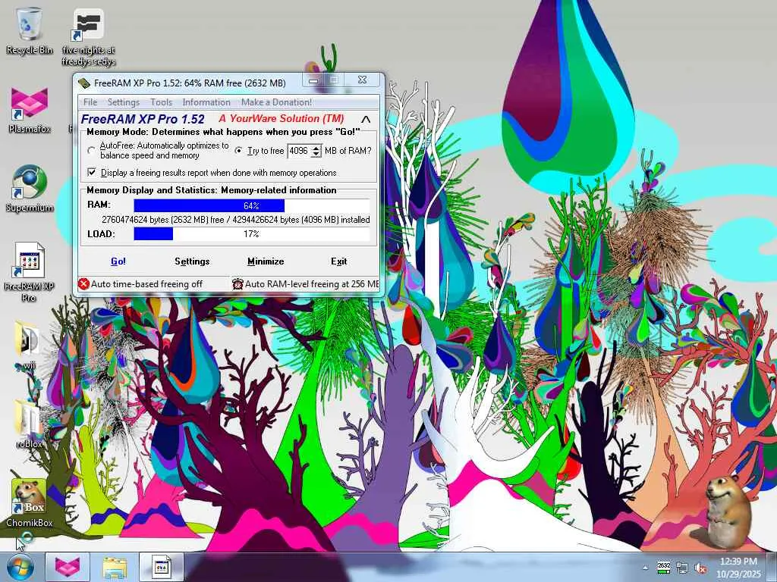This screenshot has height=582, width=777.
Task: Open the Tools menu
Action: (161, 102)
